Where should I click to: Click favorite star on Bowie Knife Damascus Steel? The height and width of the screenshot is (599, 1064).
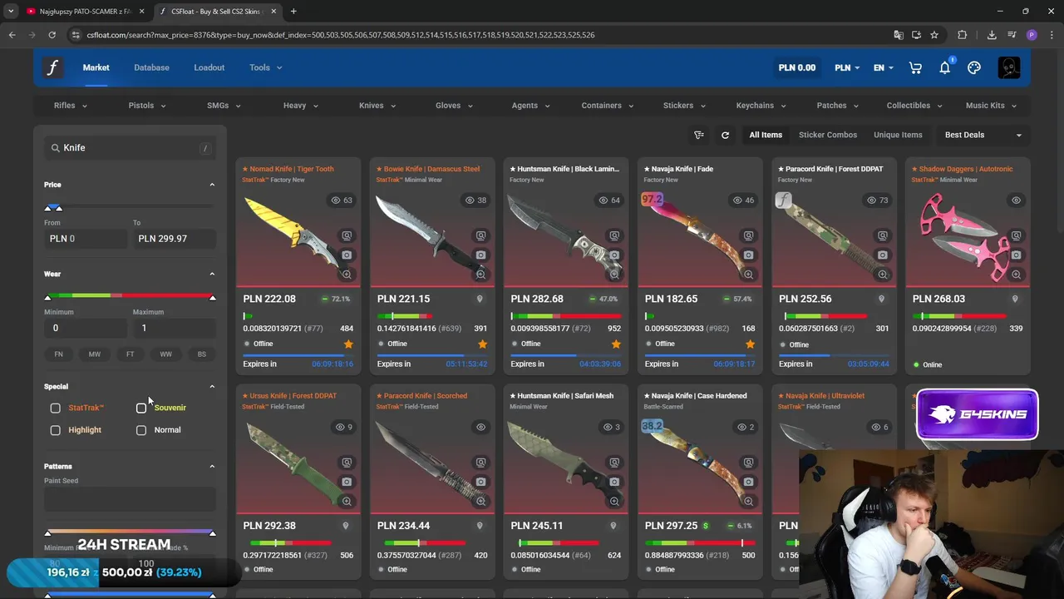[x=482, y=344]
